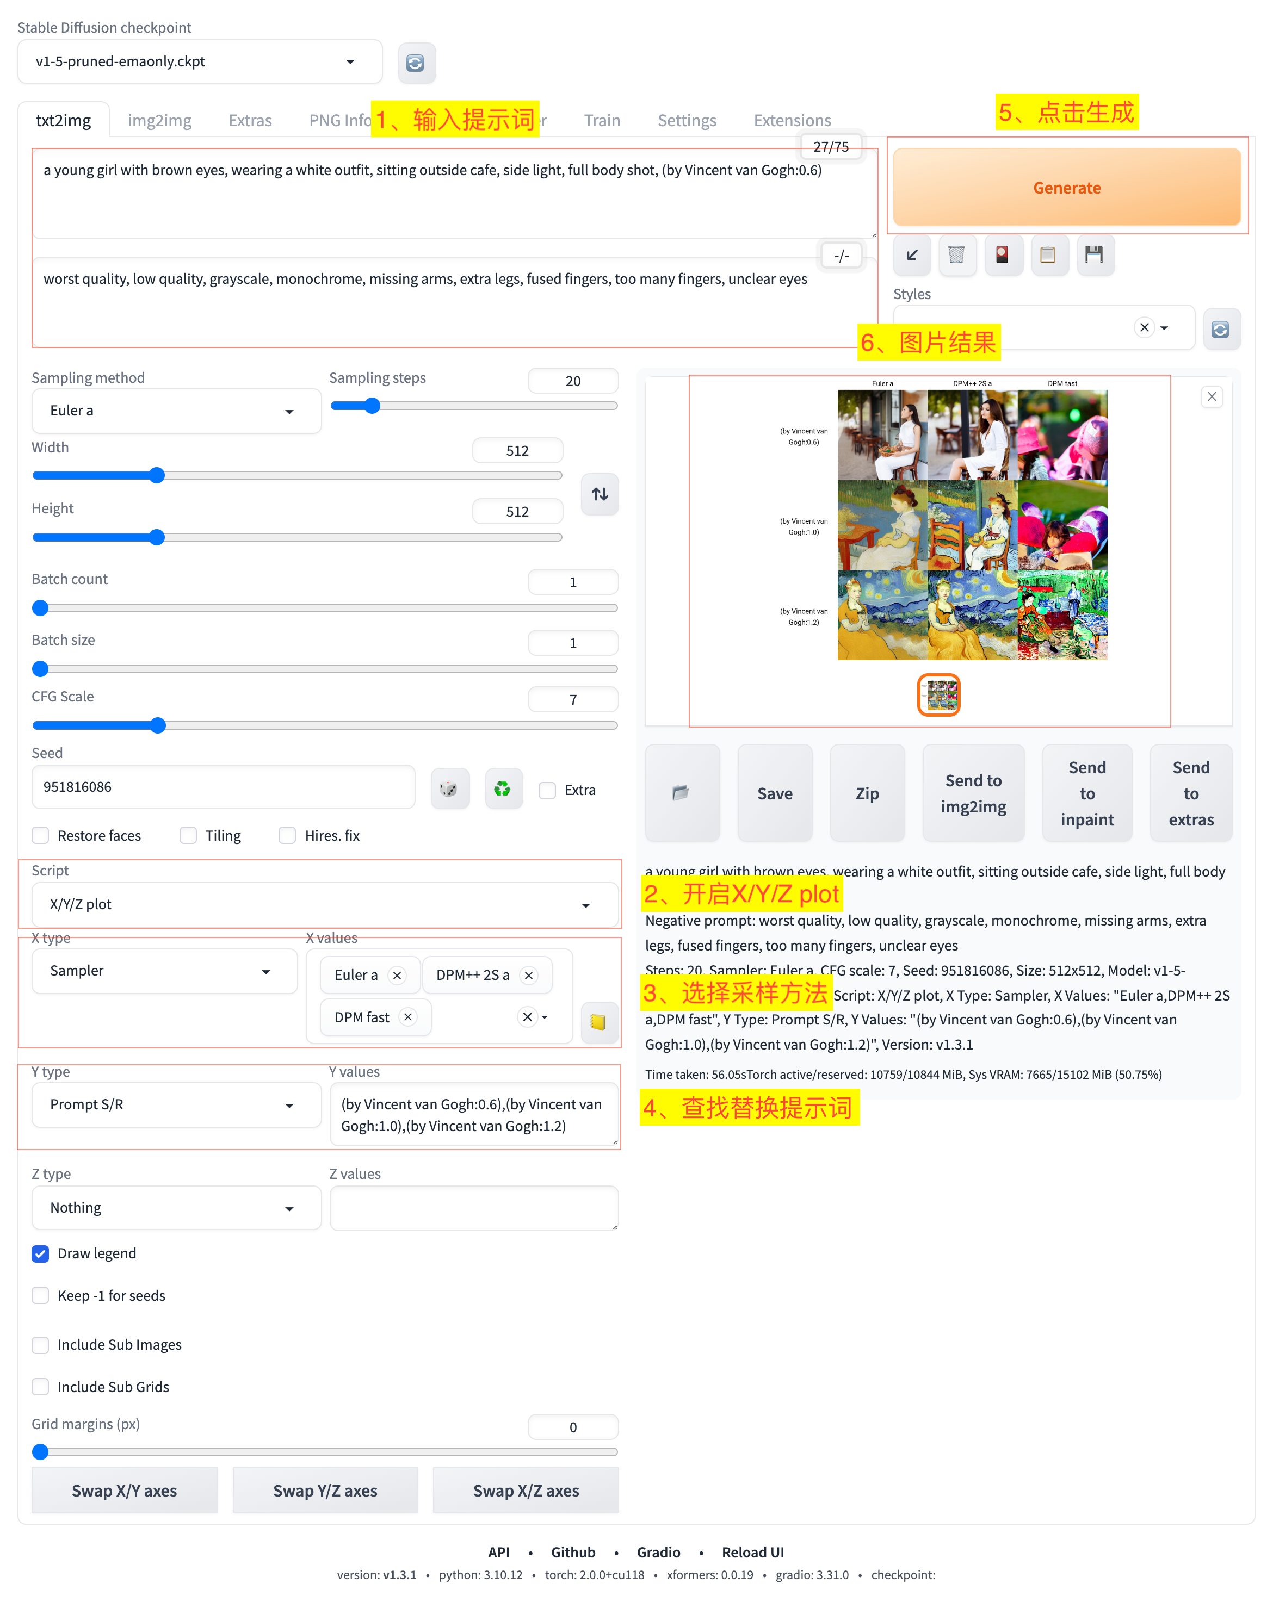
Task: Open the Sampling method dropdown
Action: [x=176, y=411]
